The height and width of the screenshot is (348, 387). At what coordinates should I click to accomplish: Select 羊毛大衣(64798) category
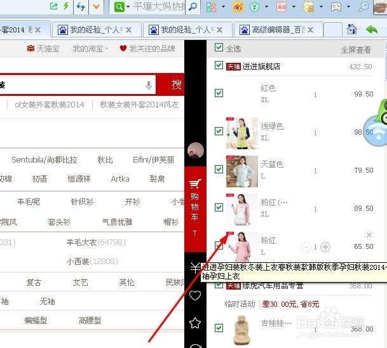click(x=96, y=243)
